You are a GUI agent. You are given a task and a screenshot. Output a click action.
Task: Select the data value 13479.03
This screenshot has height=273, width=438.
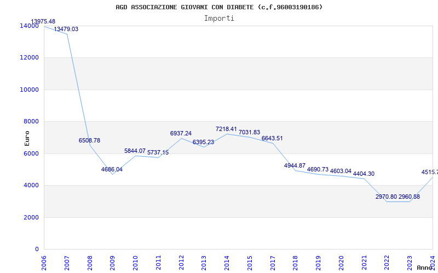(x=66, y=29)
